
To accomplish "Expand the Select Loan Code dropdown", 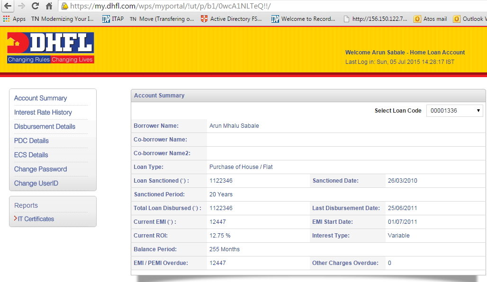I will point(454,111).
